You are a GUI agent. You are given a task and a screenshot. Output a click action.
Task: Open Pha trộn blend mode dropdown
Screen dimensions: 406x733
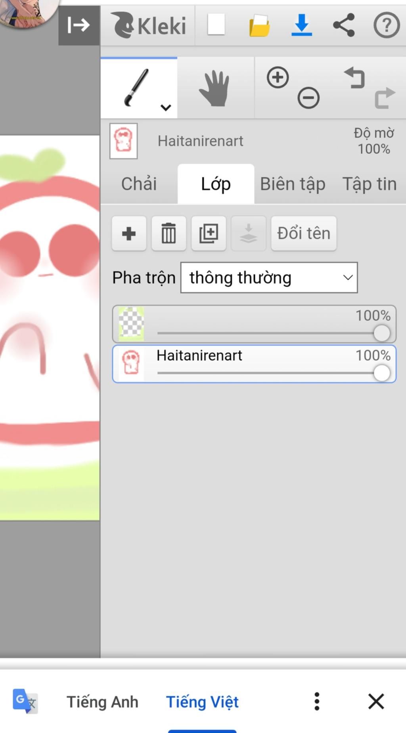pos(269,278)
